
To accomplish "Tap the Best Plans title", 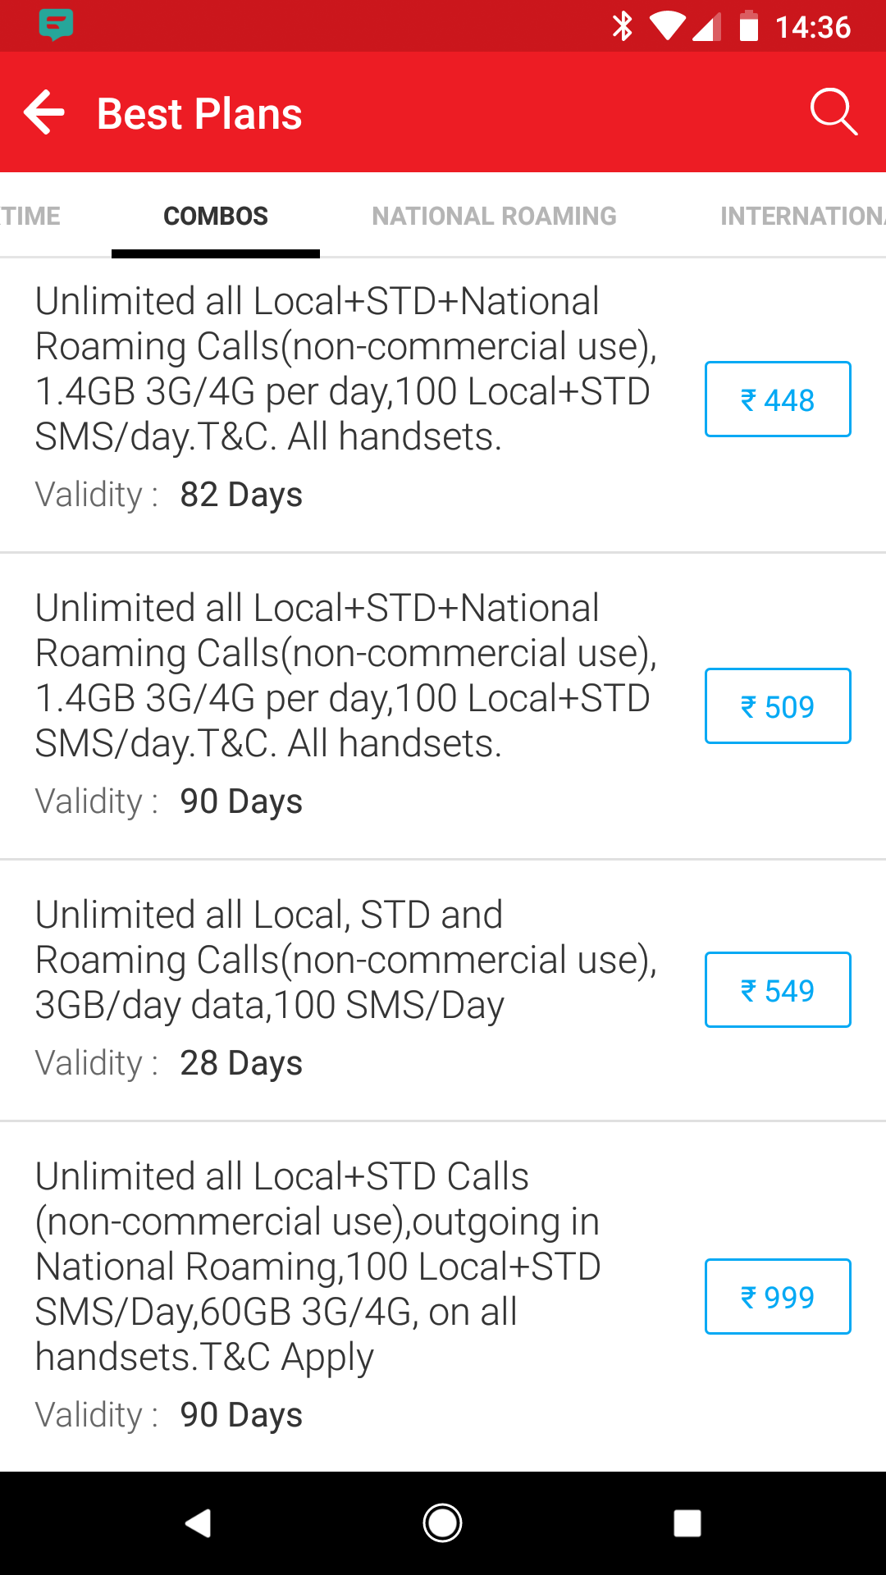I will pos(199,114).
